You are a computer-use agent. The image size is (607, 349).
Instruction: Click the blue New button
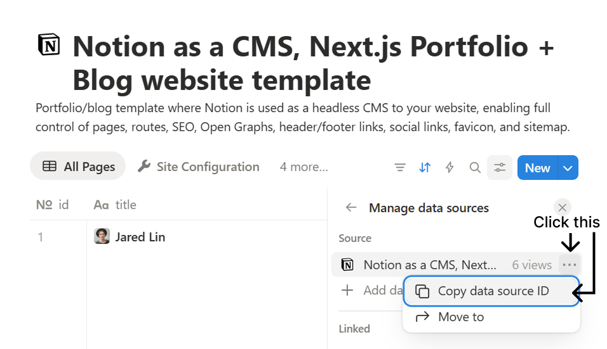[537, 168]
